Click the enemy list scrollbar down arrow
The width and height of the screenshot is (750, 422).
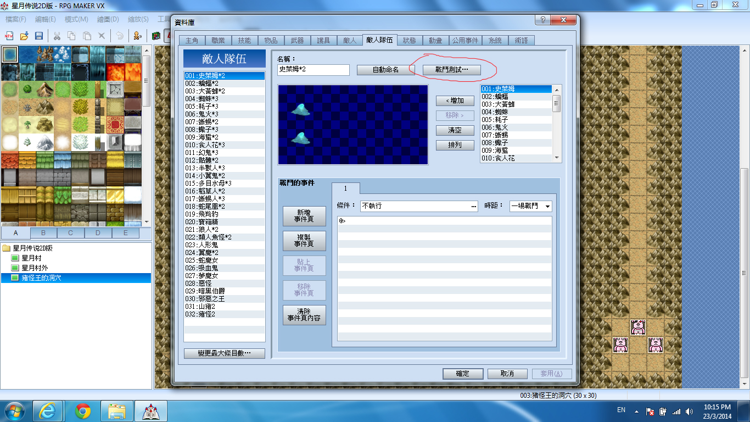(557, 158)
